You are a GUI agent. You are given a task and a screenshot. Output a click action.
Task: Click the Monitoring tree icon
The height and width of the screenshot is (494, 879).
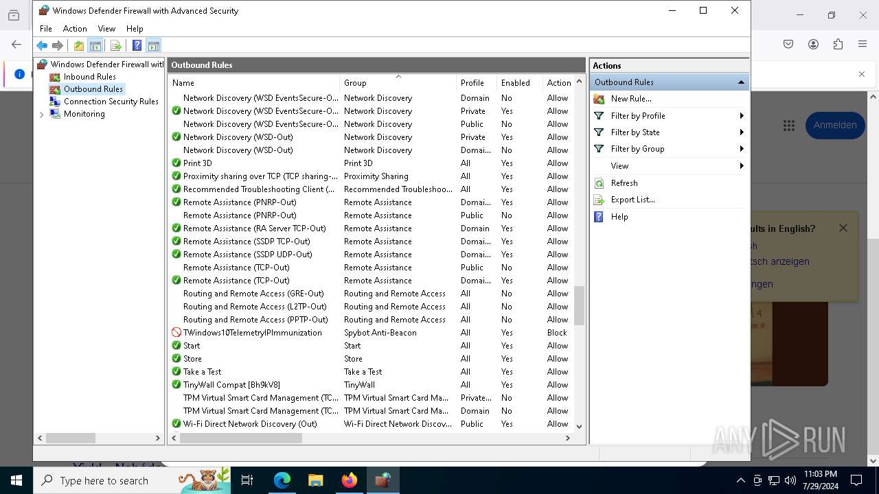(55, 114)
